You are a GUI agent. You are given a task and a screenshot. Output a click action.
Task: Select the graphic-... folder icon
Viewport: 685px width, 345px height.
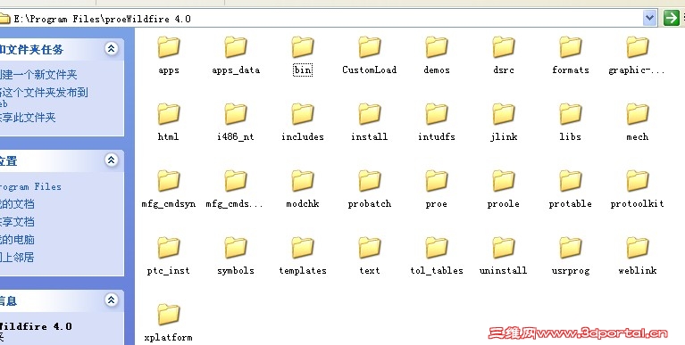point(638,47)
